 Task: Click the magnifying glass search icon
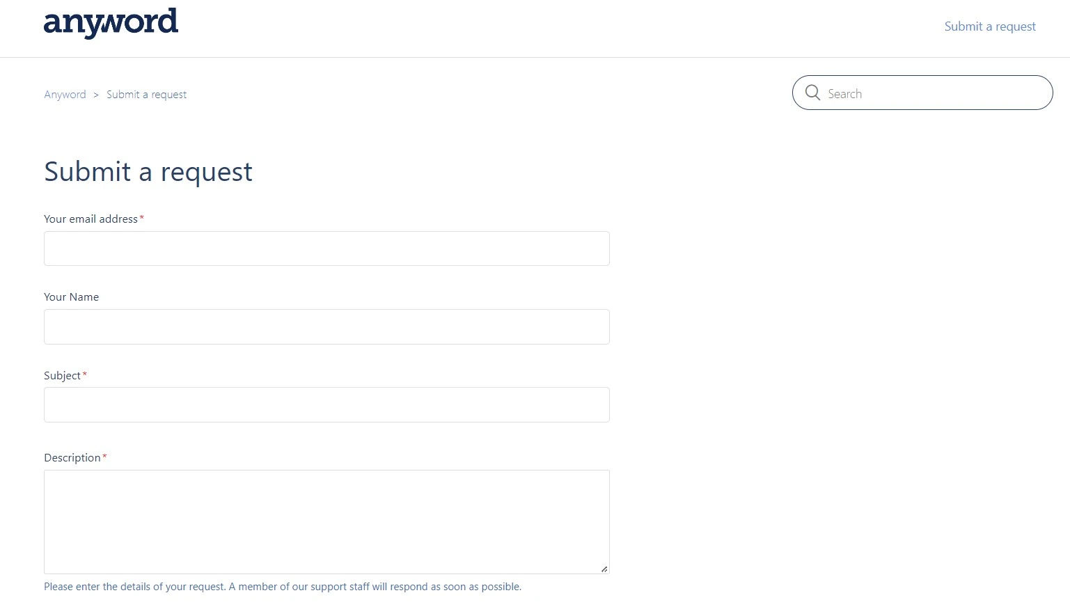point(812,93)
